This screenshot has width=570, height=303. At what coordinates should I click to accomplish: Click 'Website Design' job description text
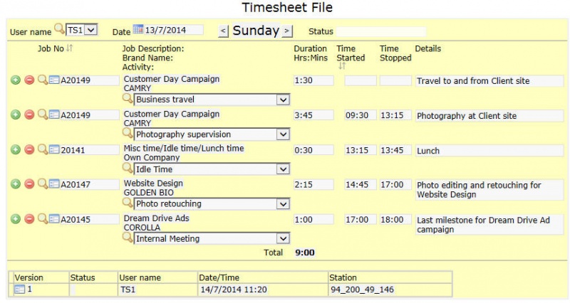(153, 184)
